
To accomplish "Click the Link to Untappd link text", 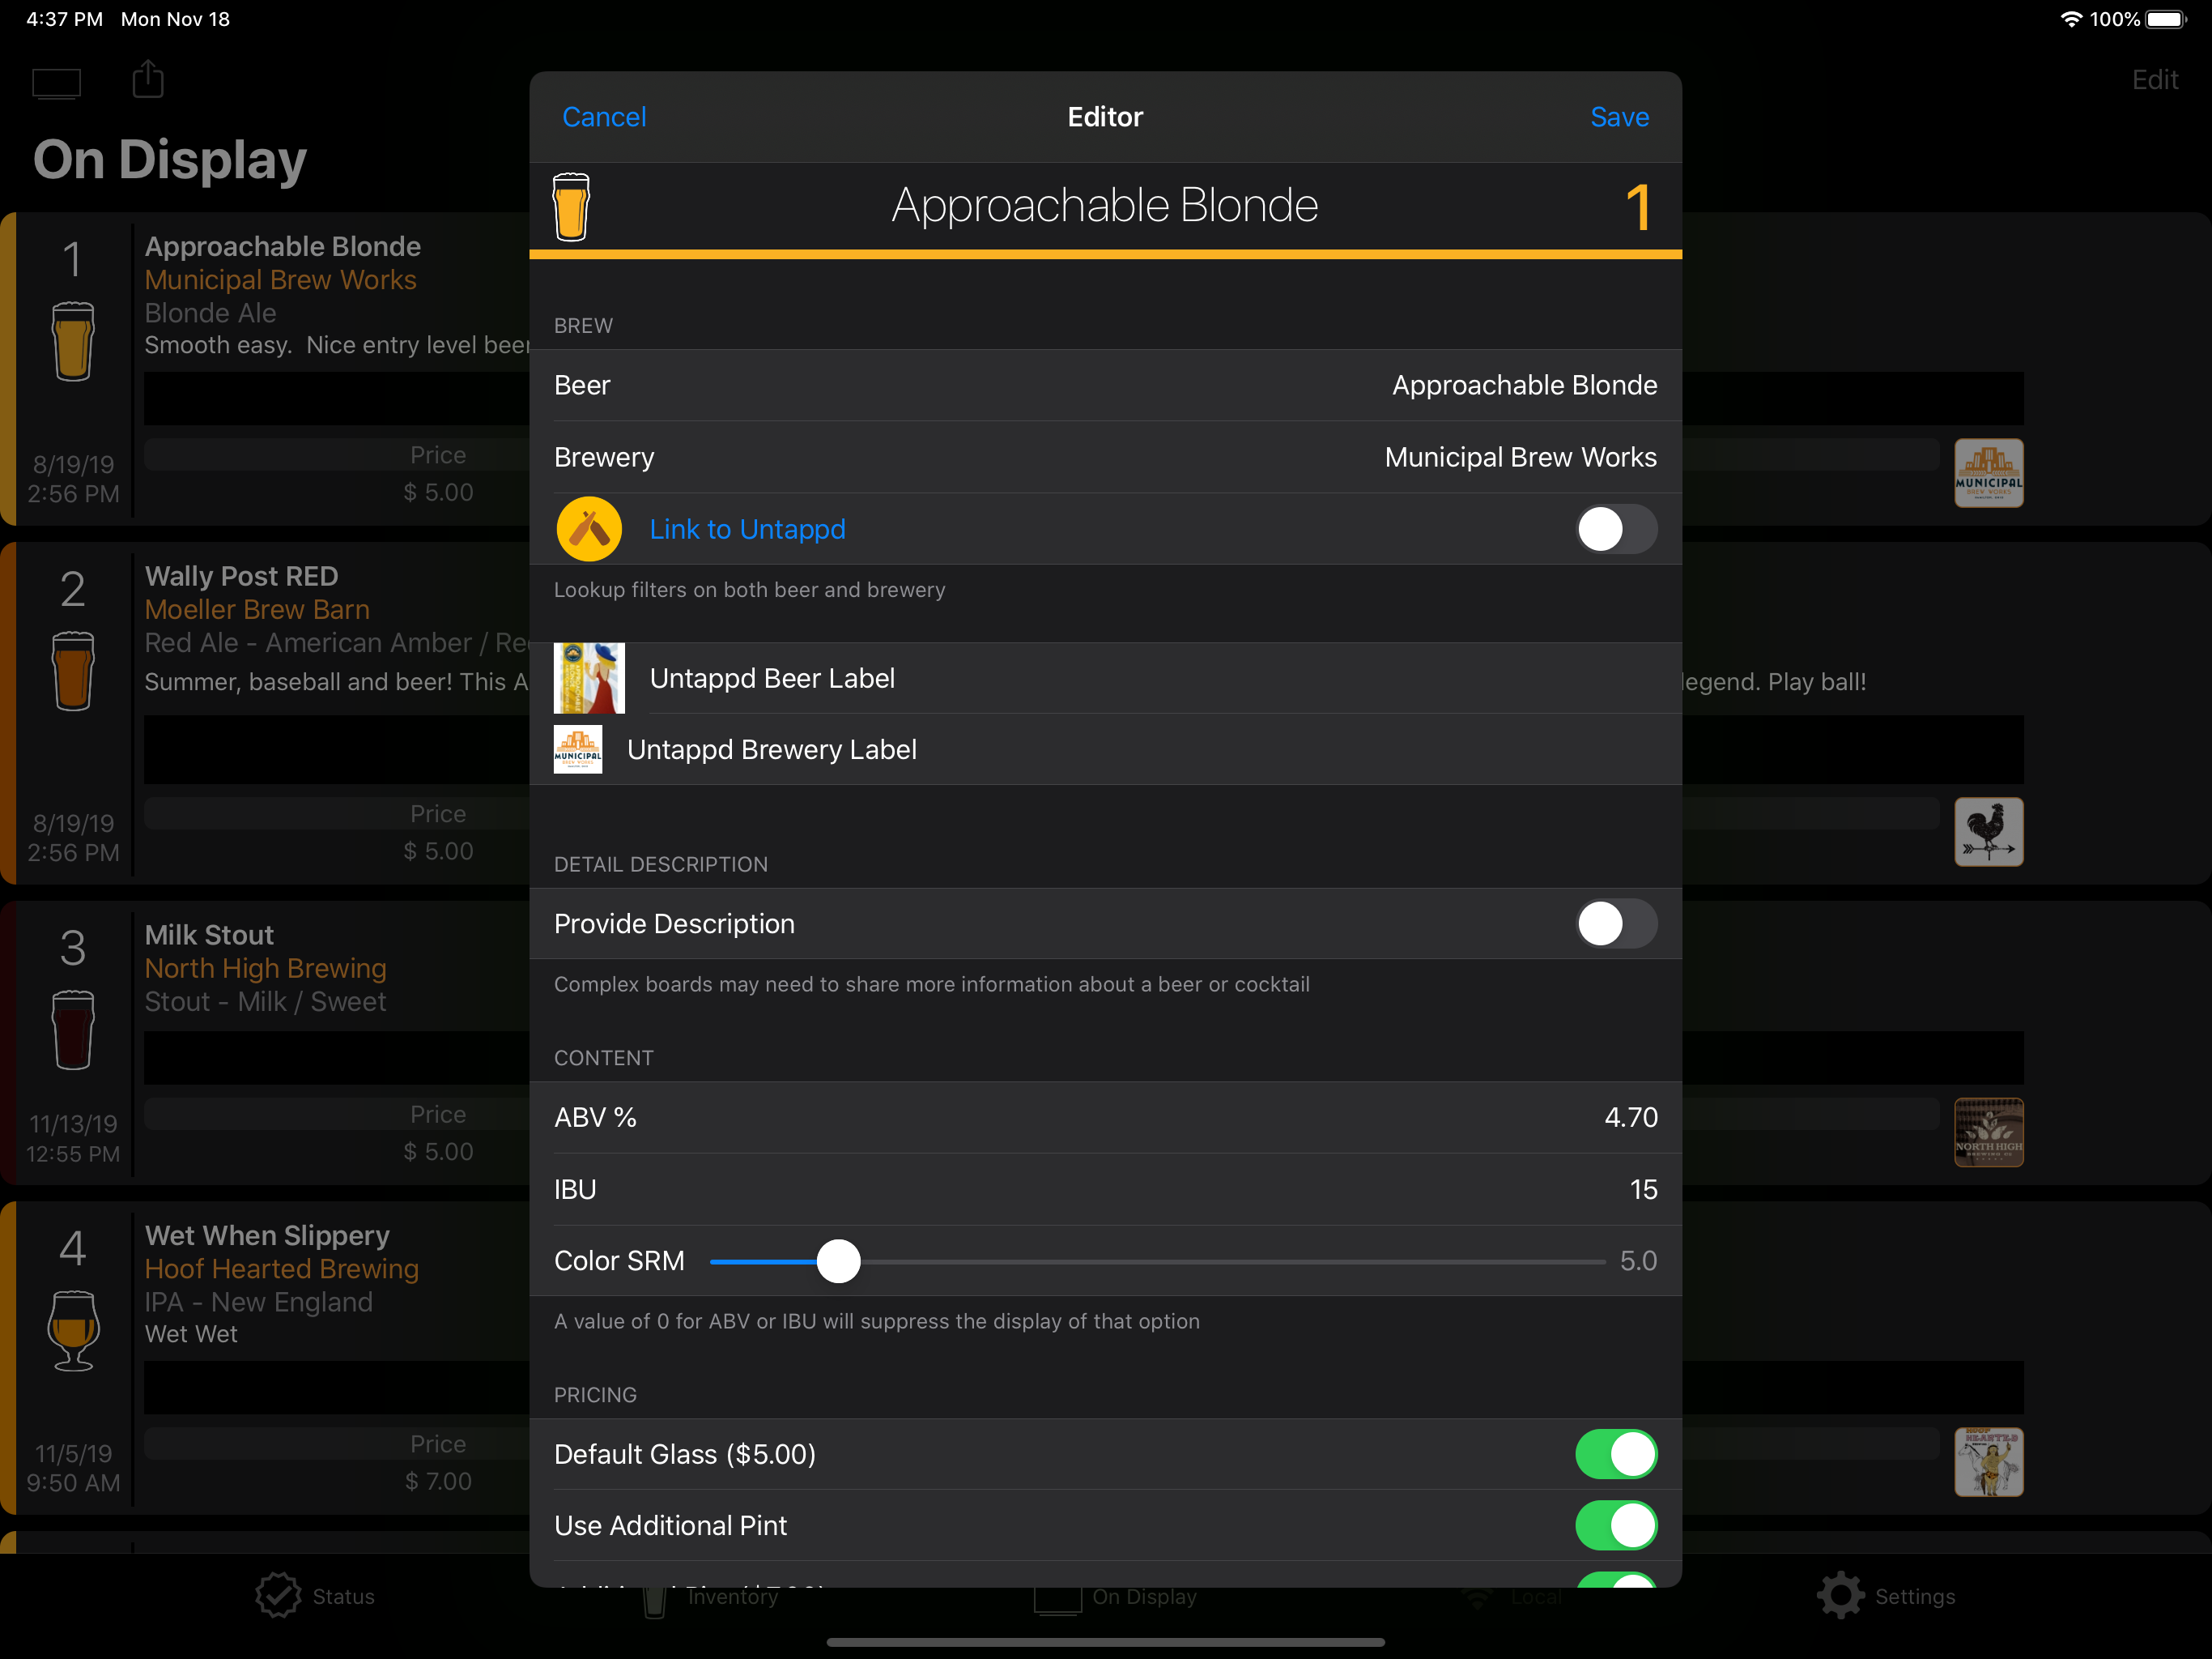I will (x=747, y=529).
